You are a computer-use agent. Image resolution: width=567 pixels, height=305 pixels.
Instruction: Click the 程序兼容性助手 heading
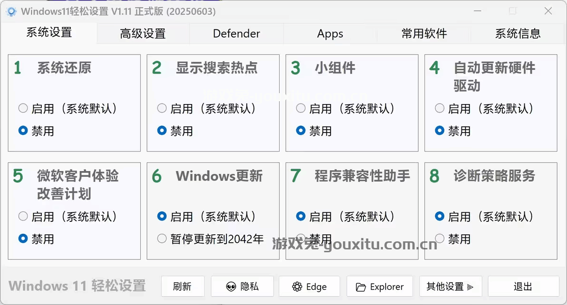coord(362,176)
